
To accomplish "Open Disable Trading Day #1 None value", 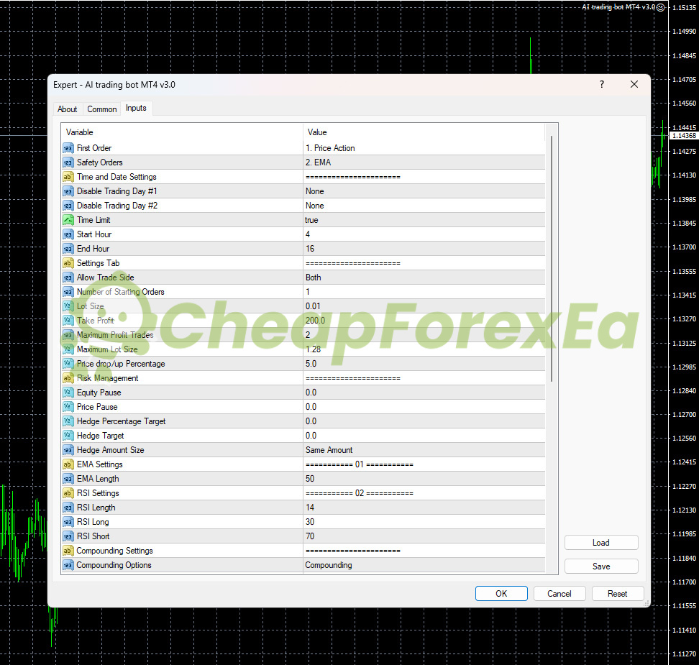I will click(x=424, y=191).
